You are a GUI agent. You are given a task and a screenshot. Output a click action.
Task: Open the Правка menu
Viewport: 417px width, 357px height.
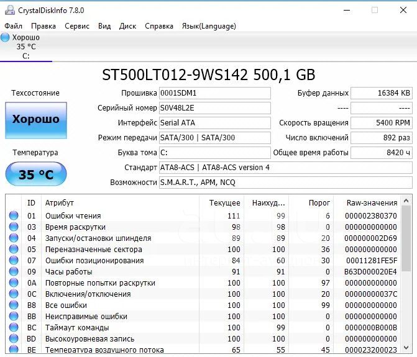tap(44, 26)
